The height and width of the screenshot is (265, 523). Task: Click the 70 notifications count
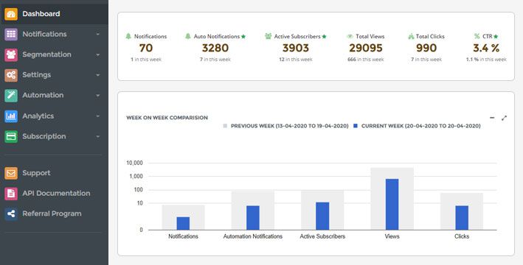tap(146, 49)
